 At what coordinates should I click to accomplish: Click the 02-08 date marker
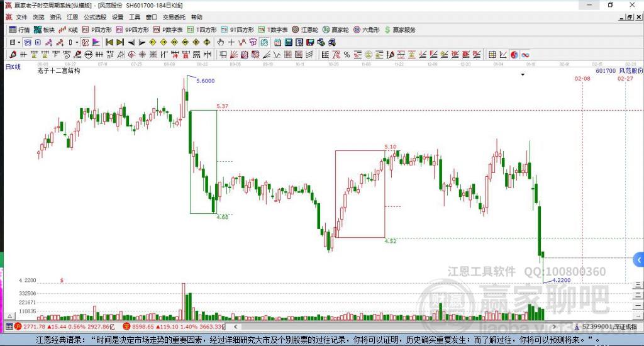(x=582, y=79)
